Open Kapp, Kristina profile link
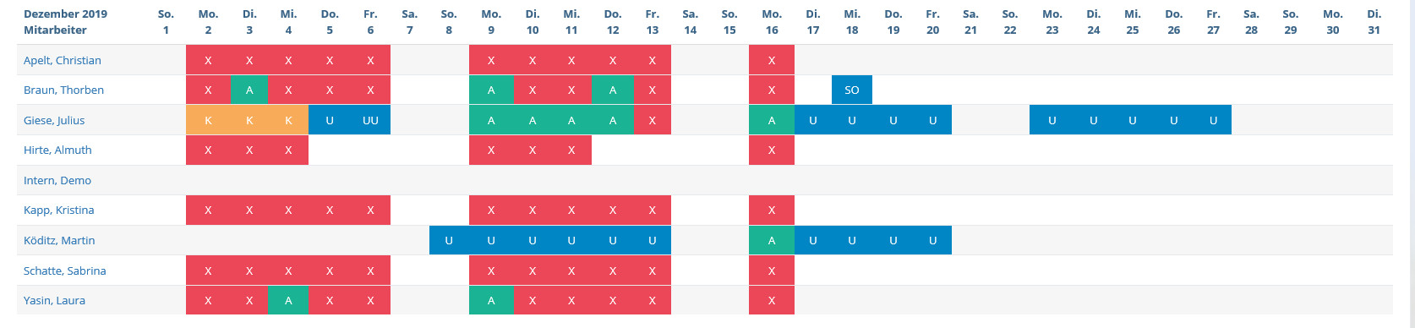The height and width of the screenshot is (328, 1415). tap(58, 210)
